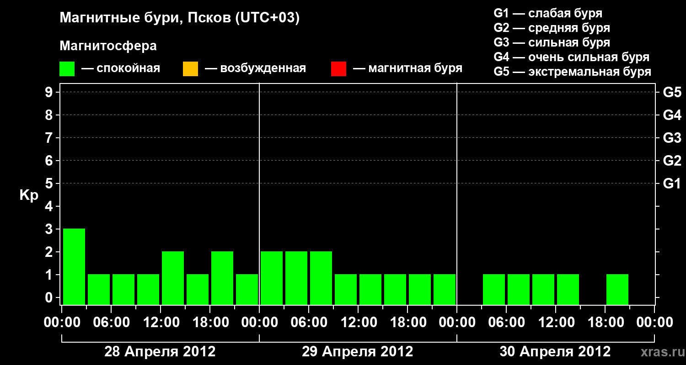The height and width of the screenshot is (365, 686).
Task: Click the 'Магнитосфера' legend heading
Action: [108, 46]
